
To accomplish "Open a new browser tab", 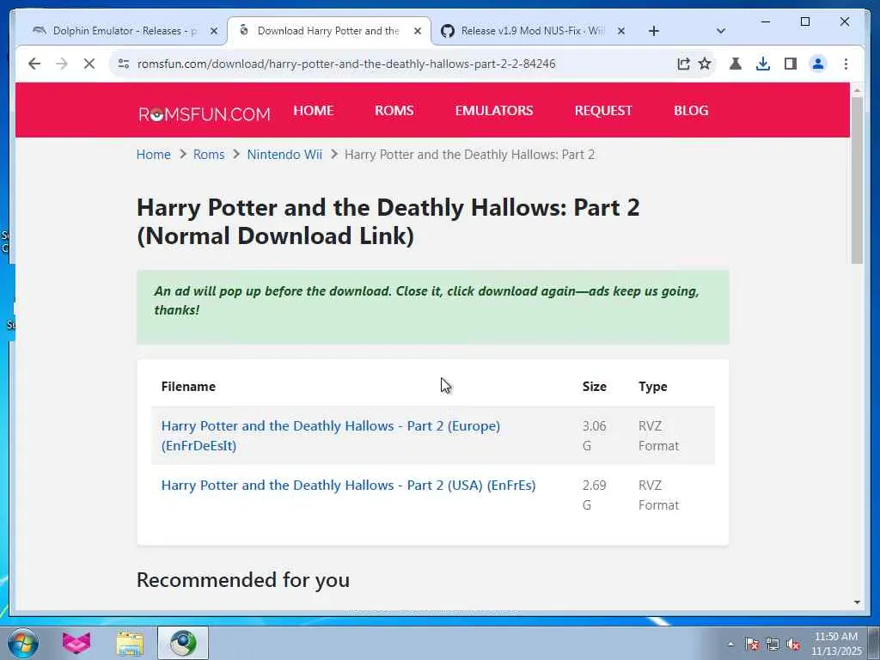I will coord(653,31).
